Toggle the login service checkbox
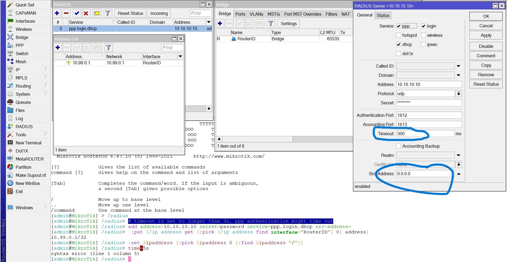Screen dimensions: 507x262 click(423, 26)
